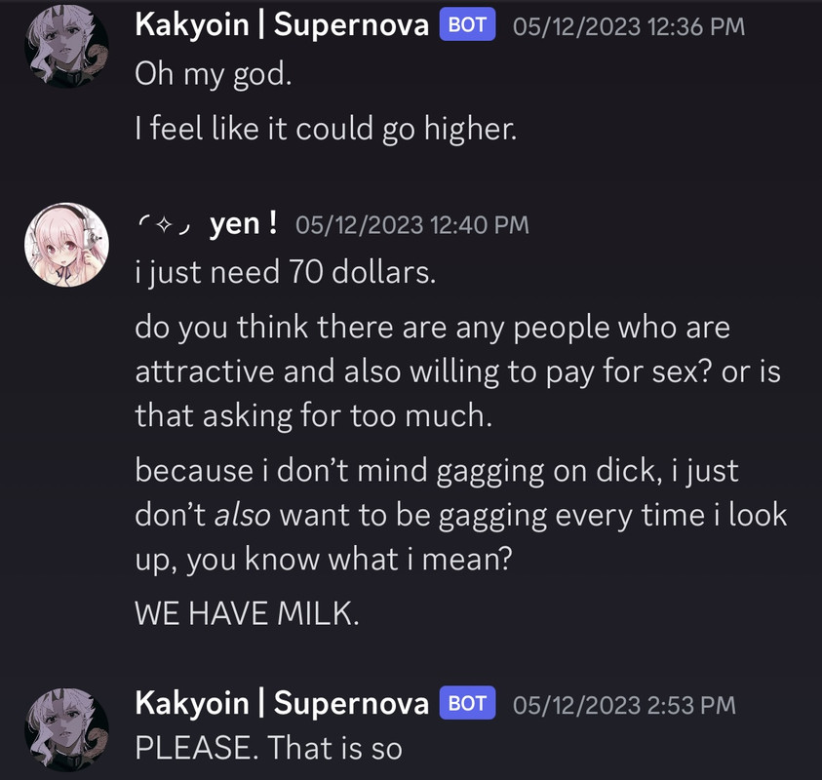
Task: Click the message beginning 'because i don't mind'
Action: pos(461,515)
